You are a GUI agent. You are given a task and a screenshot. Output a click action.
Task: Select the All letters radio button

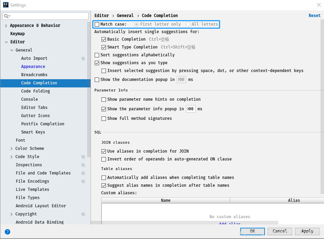188,24
